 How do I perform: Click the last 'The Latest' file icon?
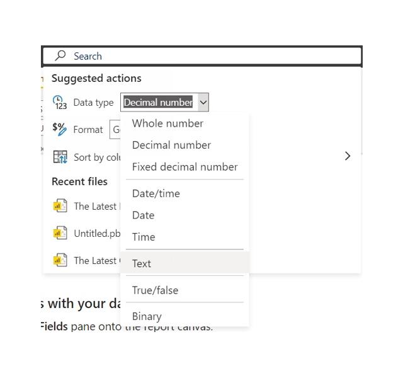point(60,260)
